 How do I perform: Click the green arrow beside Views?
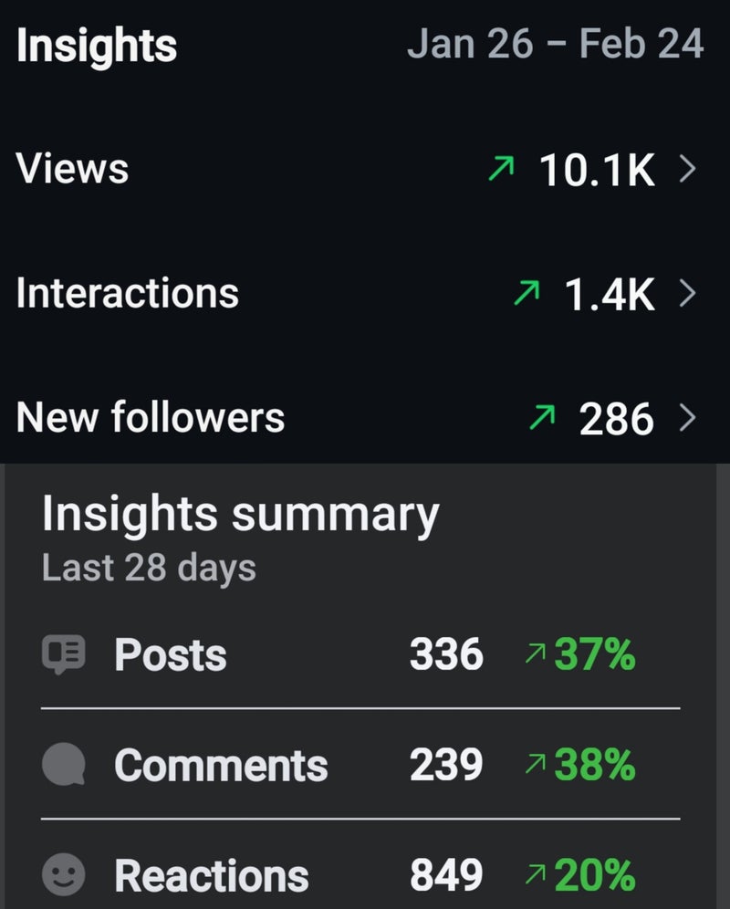pyautogui.click(x=501, y=169)
